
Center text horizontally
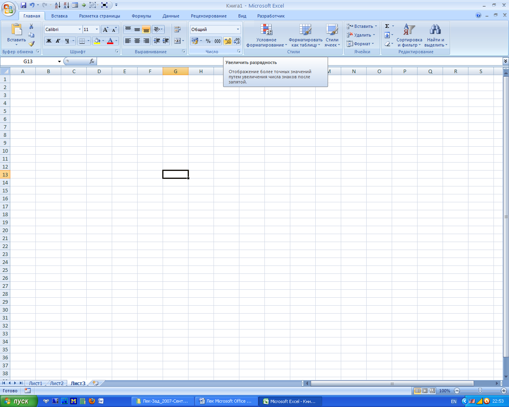tap(137, 41)
